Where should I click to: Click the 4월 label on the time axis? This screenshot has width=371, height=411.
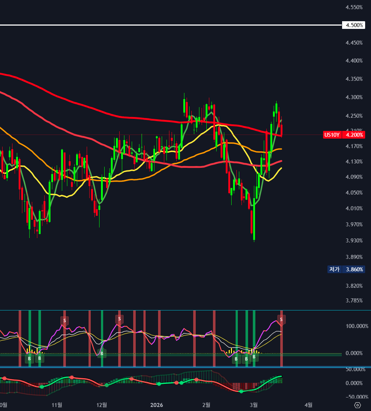point(309,405)
